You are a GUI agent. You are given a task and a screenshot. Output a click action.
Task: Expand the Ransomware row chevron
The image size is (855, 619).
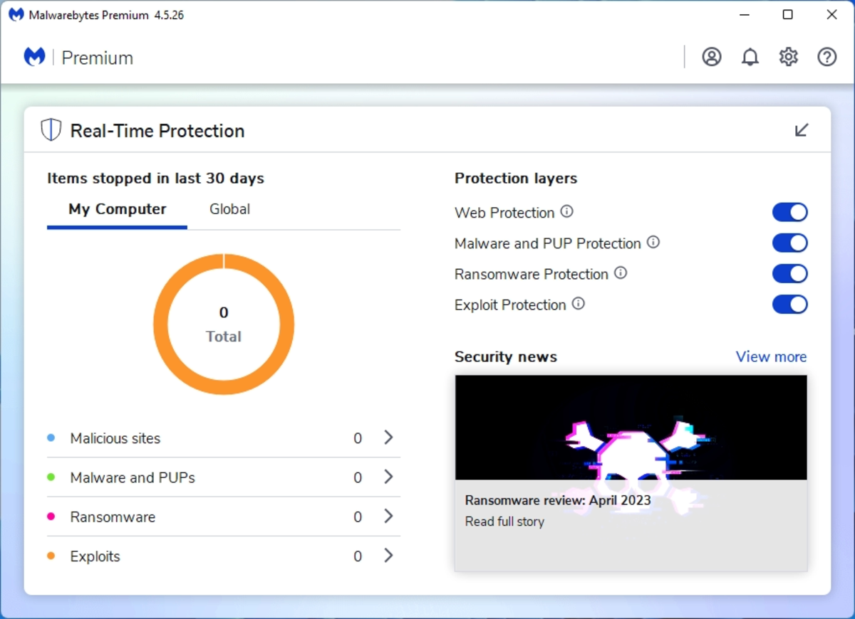pyautogui.click(x=388, y=516)
